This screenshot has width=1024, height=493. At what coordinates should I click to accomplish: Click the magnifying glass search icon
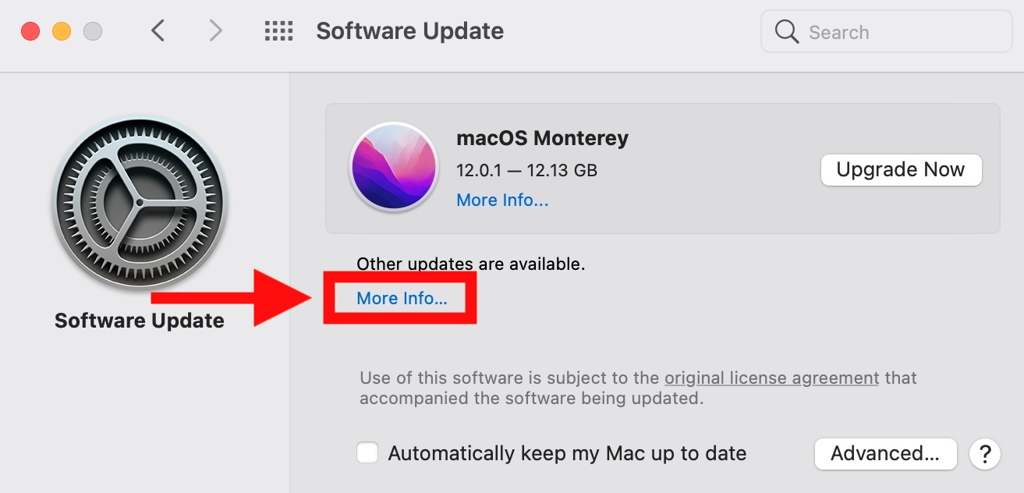[x=786, y=32]
